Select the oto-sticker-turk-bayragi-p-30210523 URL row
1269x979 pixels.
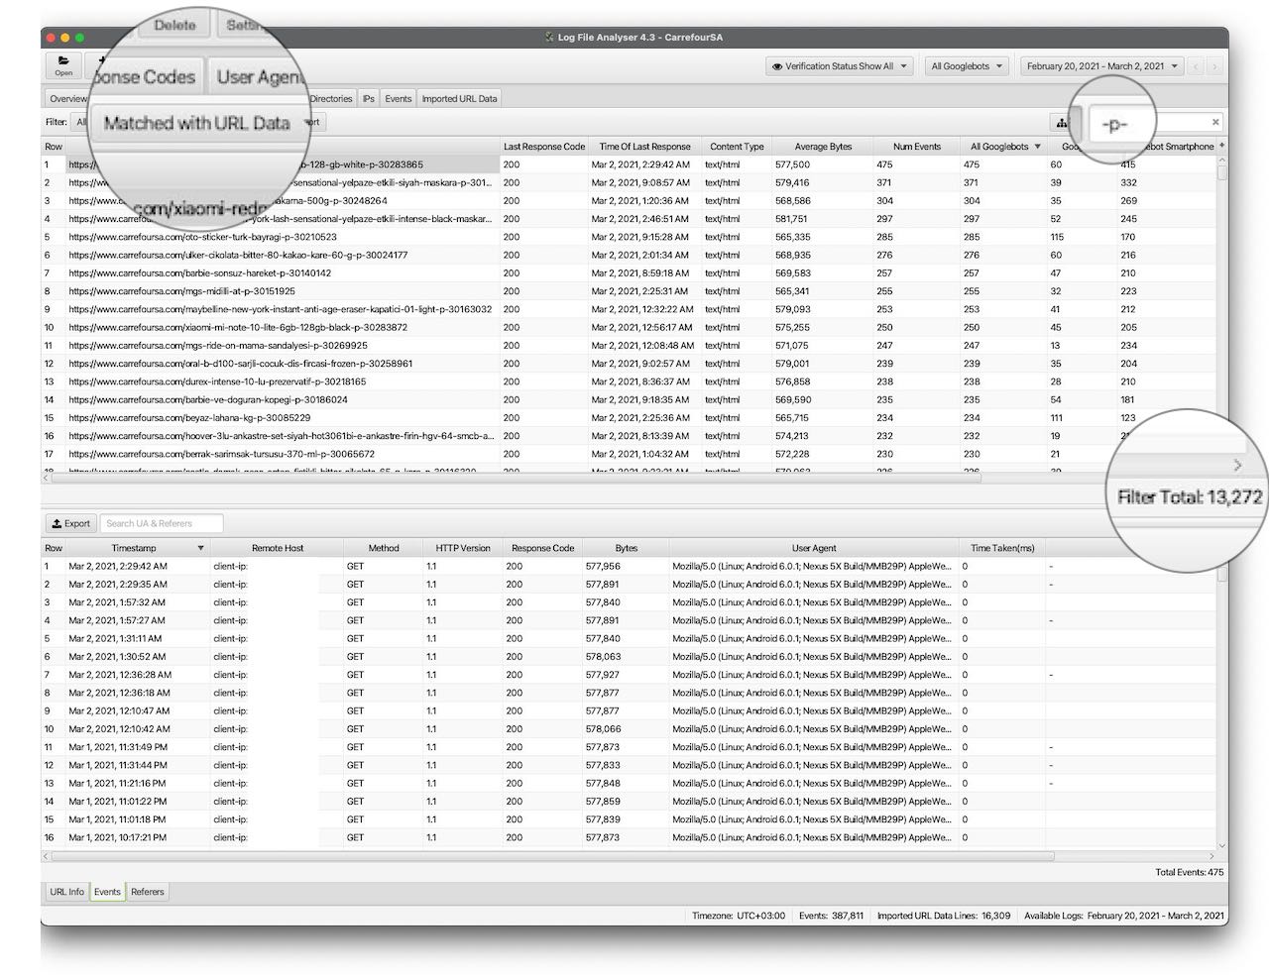pyautogui.click(x=629, y=237)
